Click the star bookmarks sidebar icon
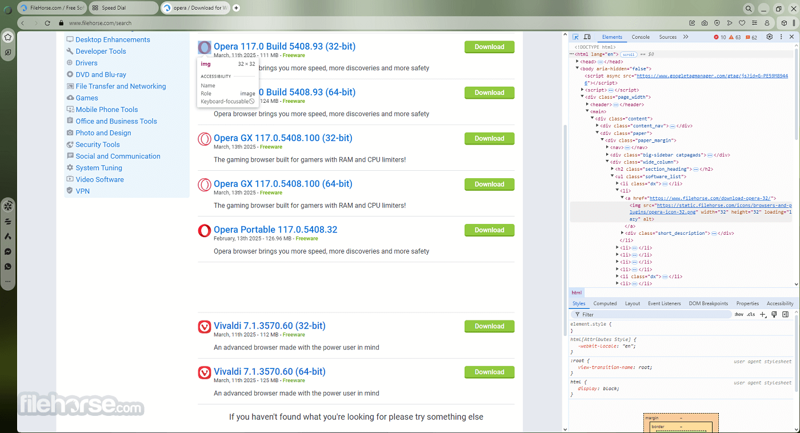This screenshot has width=800, height=433. click(8, 37)
